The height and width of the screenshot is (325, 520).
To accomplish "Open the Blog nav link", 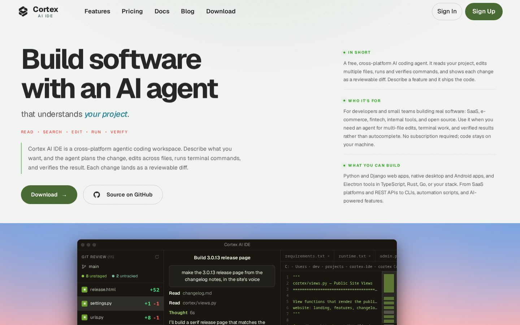I will 187,11.
